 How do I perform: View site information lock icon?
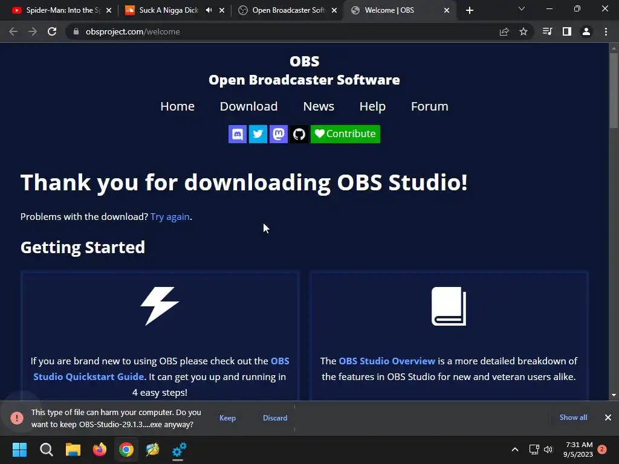coord(76,31)
